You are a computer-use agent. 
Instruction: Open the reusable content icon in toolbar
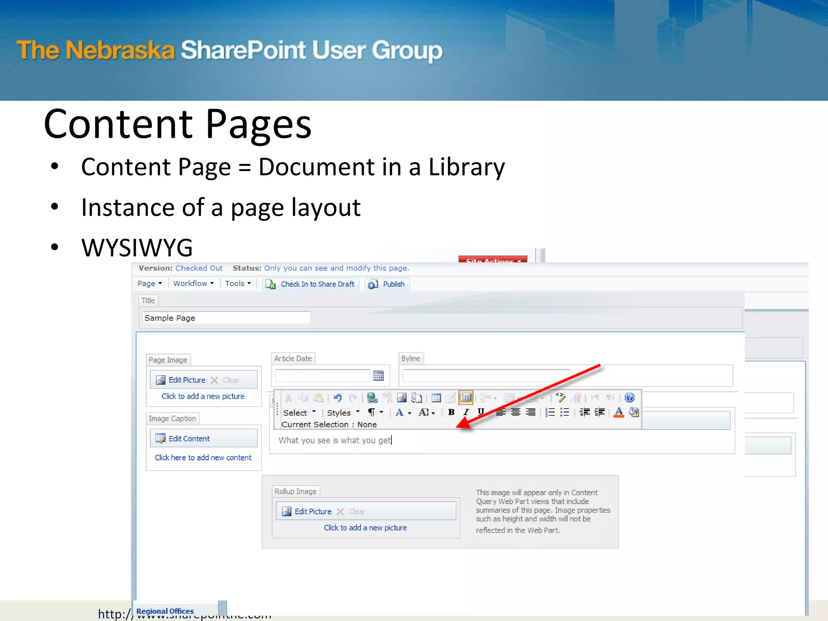point(416,398)
